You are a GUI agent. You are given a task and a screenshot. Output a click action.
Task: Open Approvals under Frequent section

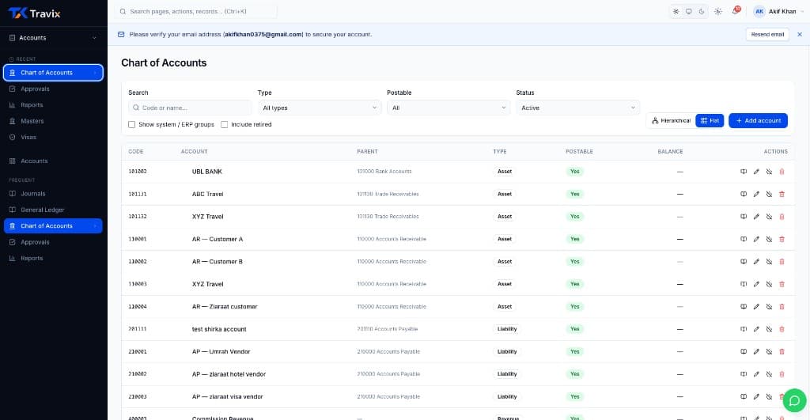point(53,242)
